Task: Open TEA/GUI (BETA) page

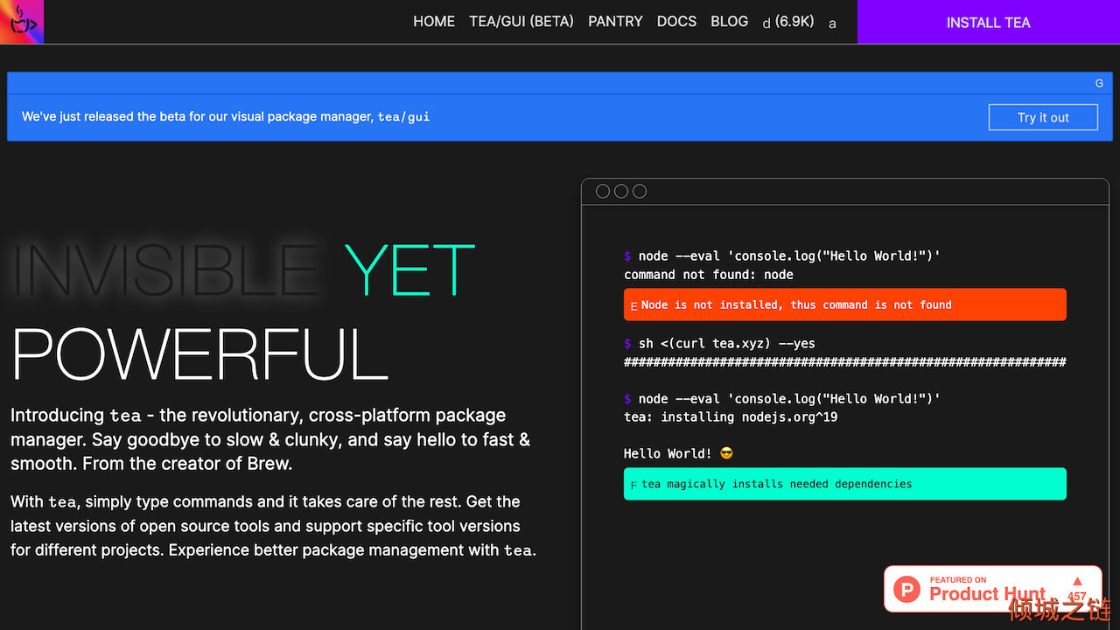Action: 521,22
